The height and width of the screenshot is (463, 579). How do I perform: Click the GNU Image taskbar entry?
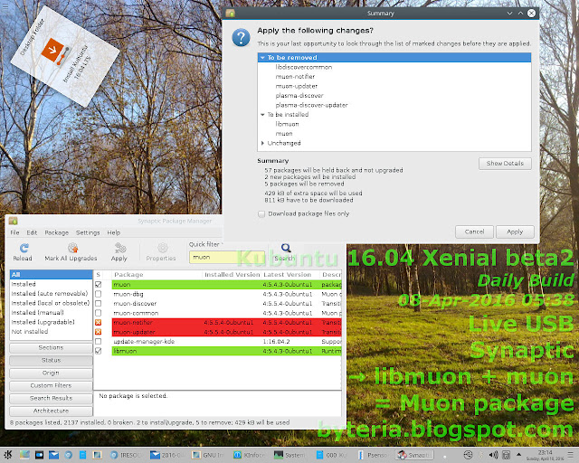click(x=208, y=455)
